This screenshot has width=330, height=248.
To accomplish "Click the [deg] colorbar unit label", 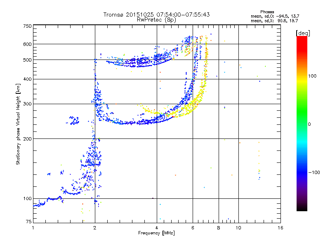I will coord(302,33).
